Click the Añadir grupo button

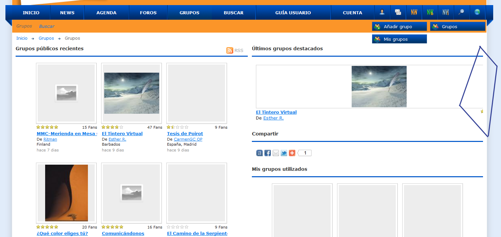[400, 26]
